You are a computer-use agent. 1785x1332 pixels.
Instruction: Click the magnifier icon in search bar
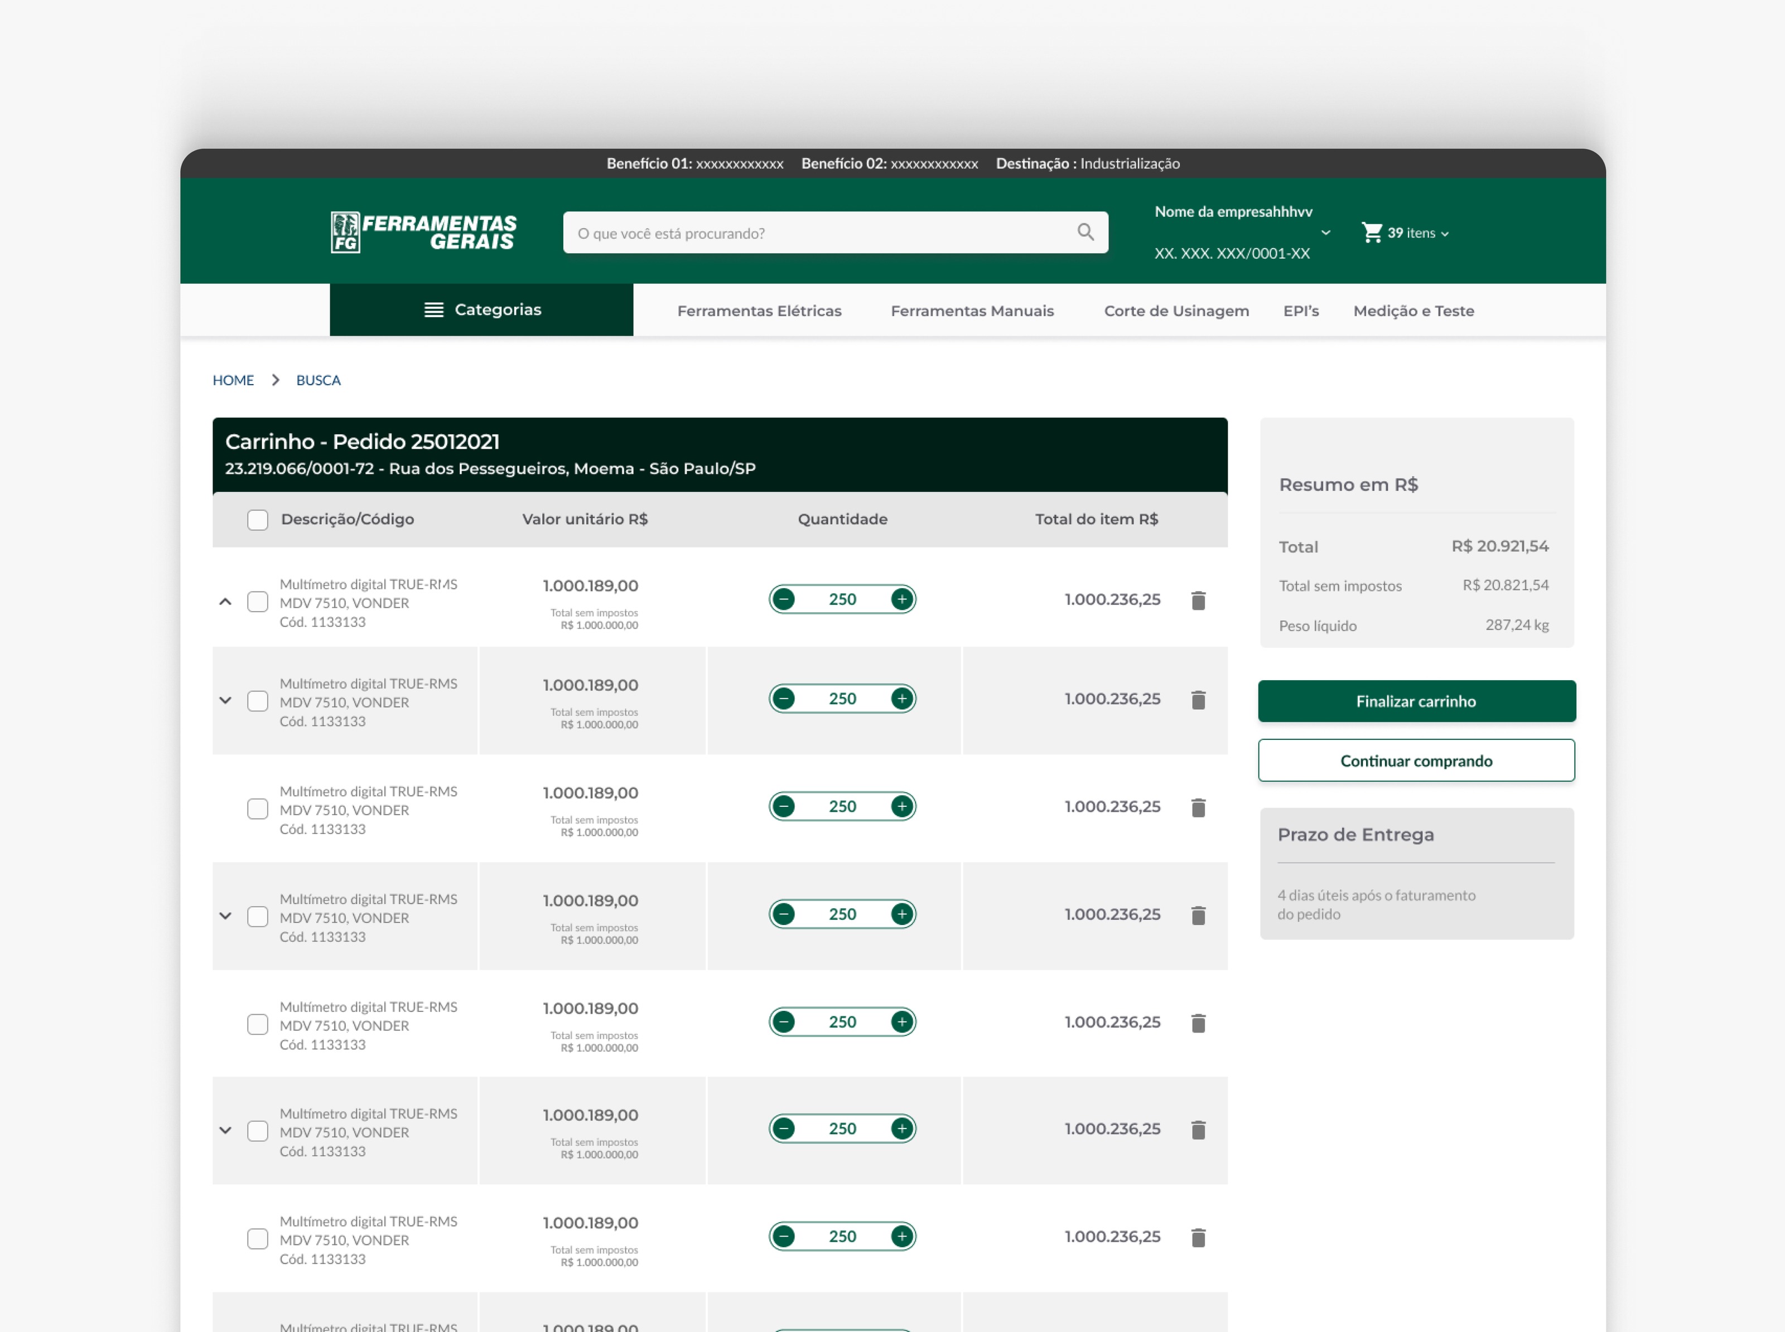pyautogui.click(x=1086, y=232)
